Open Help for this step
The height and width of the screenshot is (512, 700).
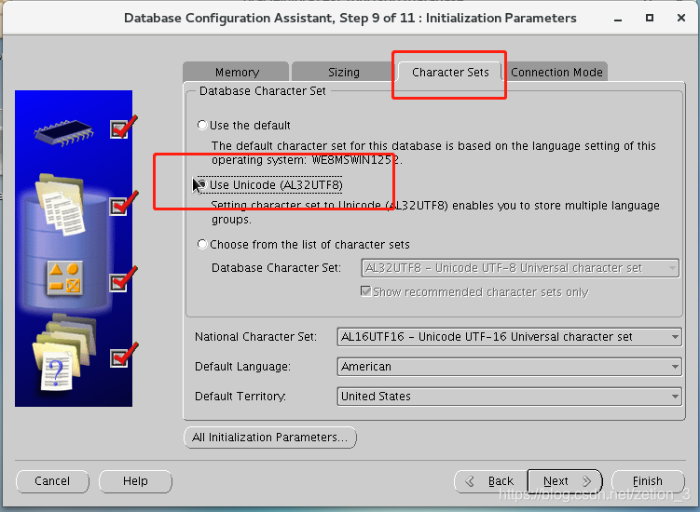click(135, 481)
